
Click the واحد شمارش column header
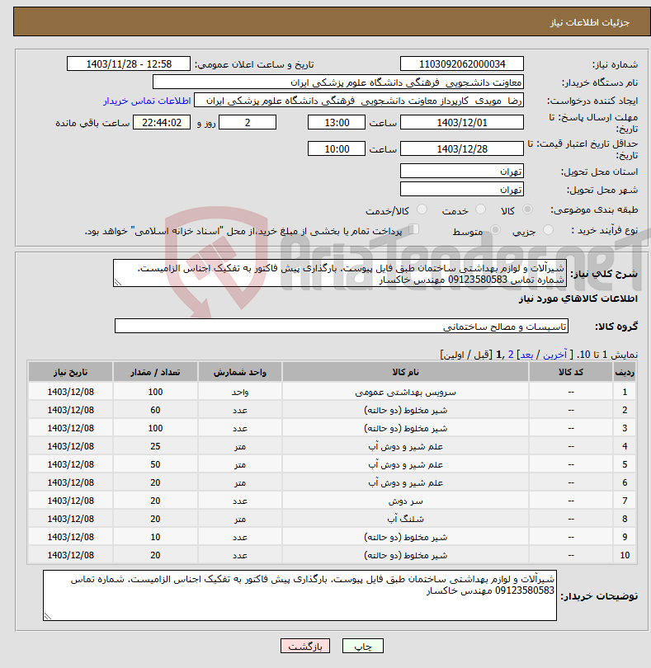pos(239,372)
